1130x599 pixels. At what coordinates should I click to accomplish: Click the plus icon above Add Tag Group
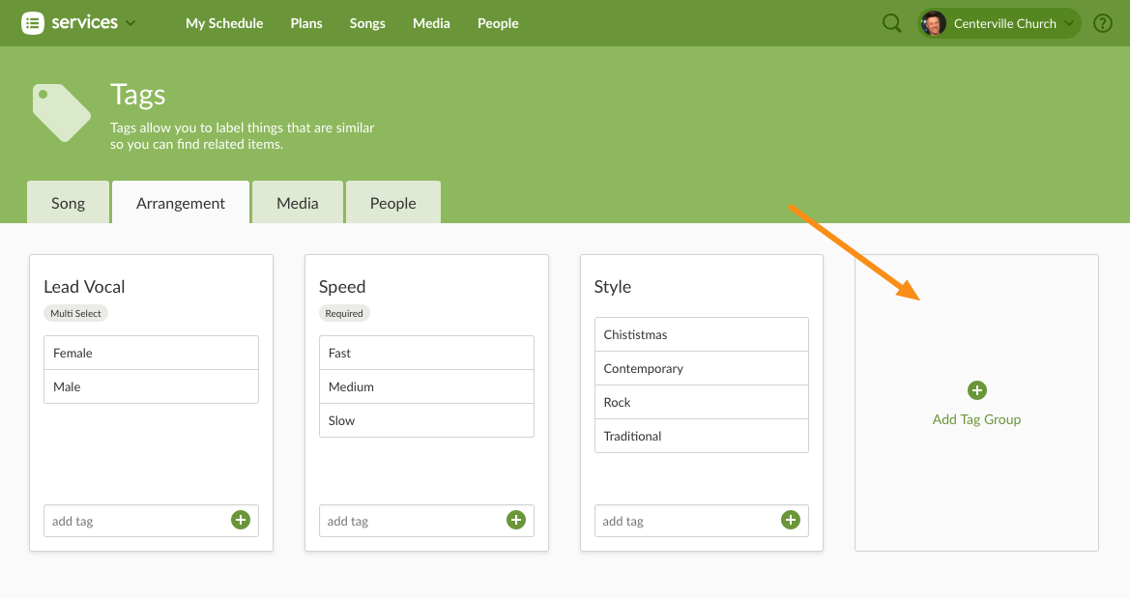[976, 390]
